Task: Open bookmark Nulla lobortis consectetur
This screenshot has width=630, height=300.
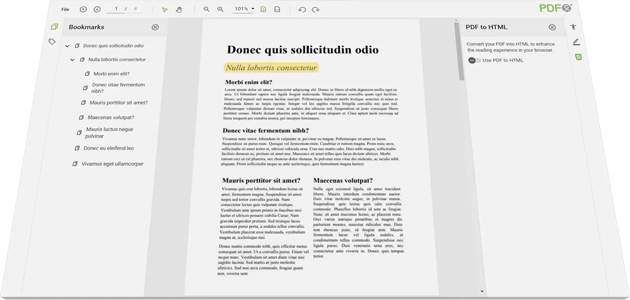Action: [117, 60]
